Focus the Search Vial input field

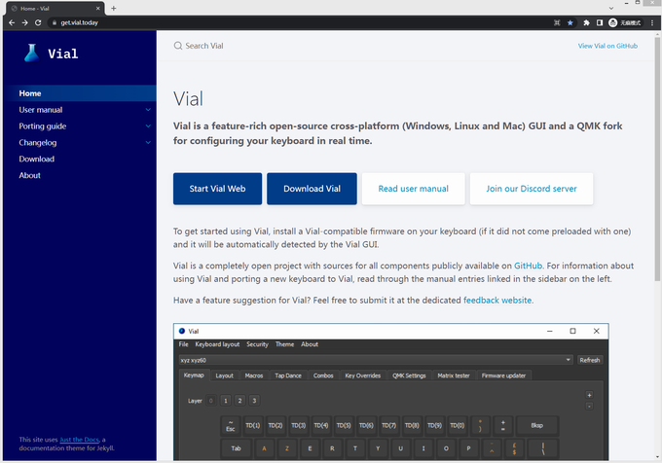pos(292,46)
